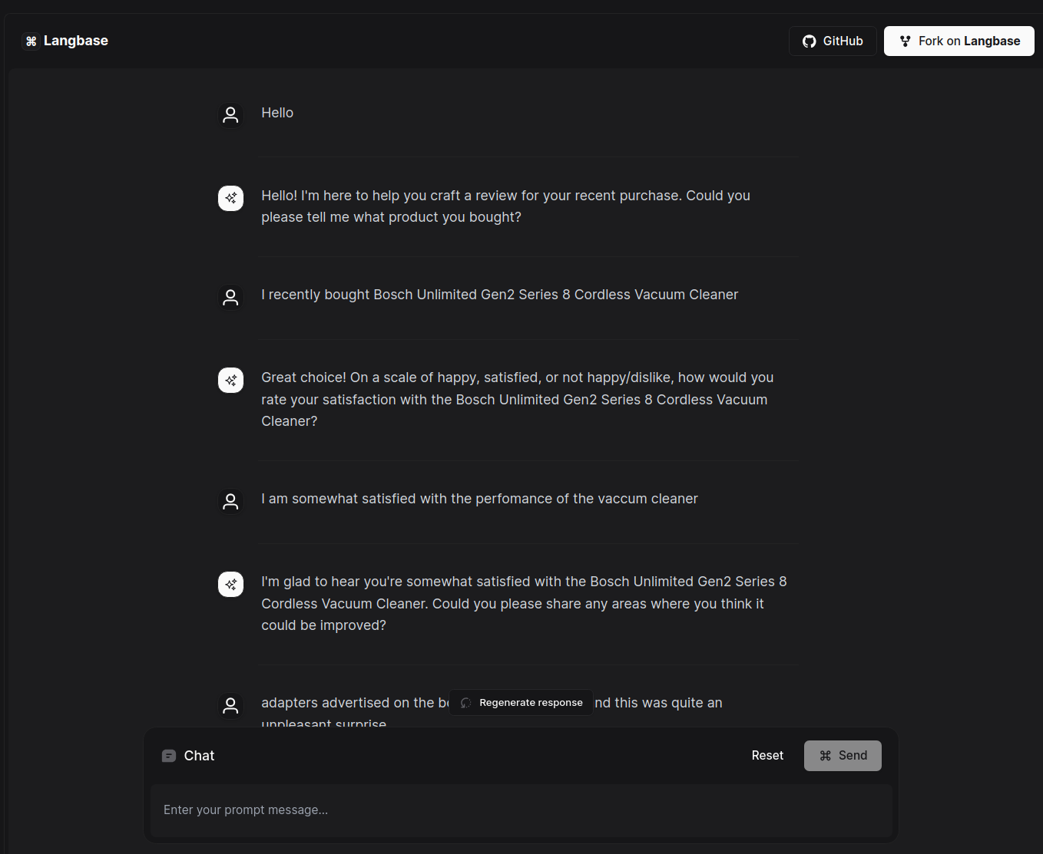This screenshot has height=854, width=1043.
Task: Click the AI sparkle avatar beside the Hello greeting reply
Action: coord(230,198)
